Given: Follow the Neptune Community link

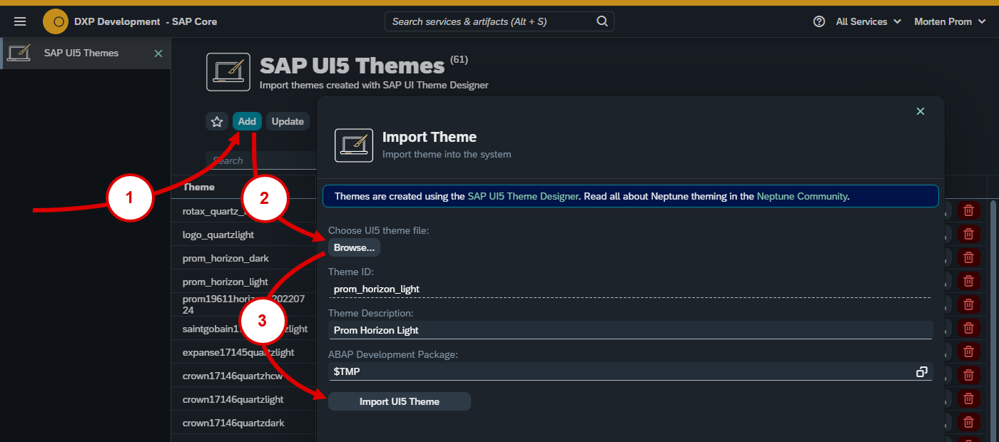Looking at the screenshot, I should (801, 196).
